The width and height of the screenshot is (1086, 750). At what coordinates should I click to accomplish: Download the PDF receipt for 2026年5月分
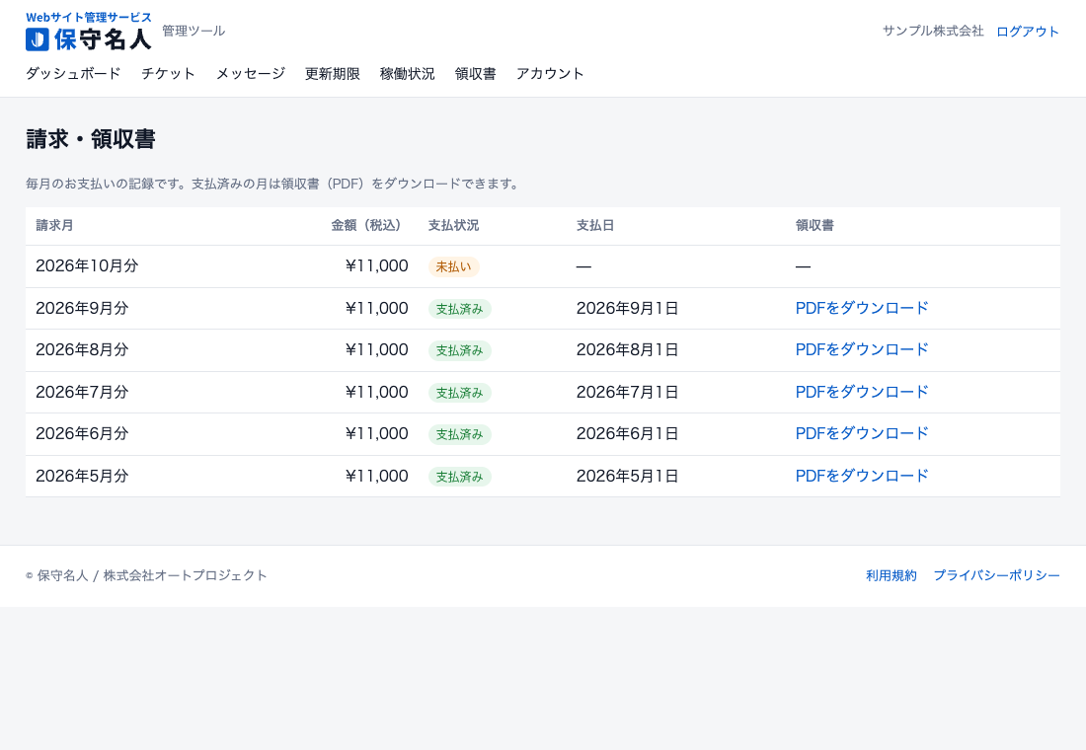click(862, 476)
